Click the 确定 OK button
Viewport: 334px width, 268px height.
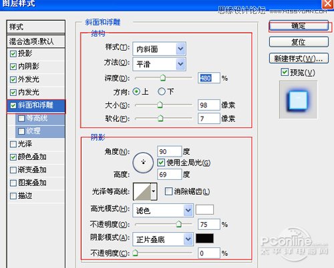coord(299,26)
